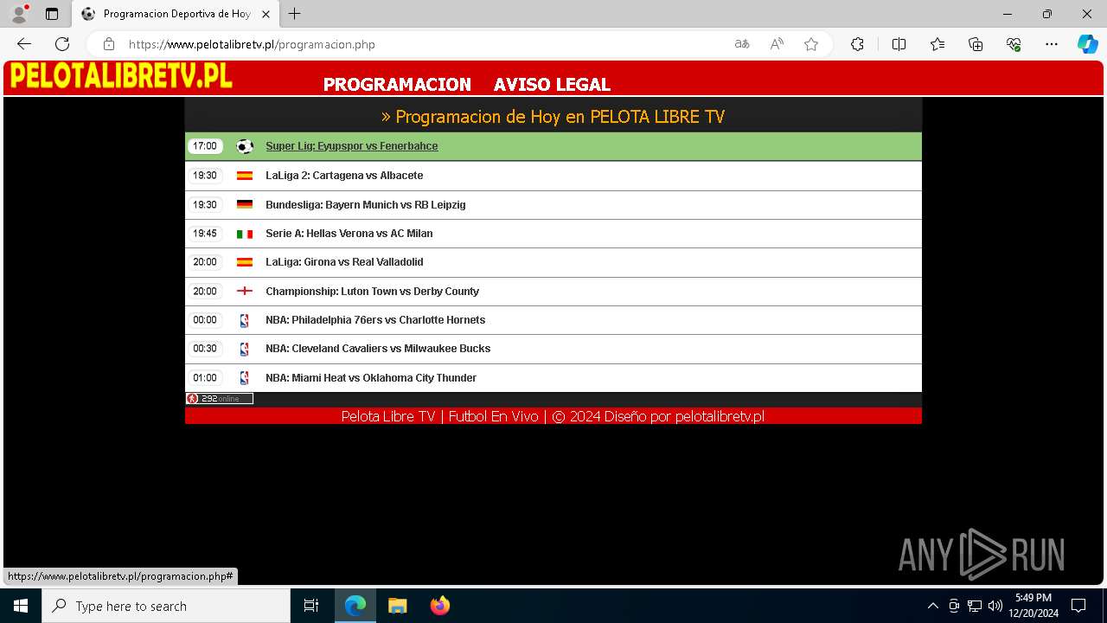Open Browser essentials heart icon
The width and height of the screenshot is (1107, 623).
point(1014,44)
